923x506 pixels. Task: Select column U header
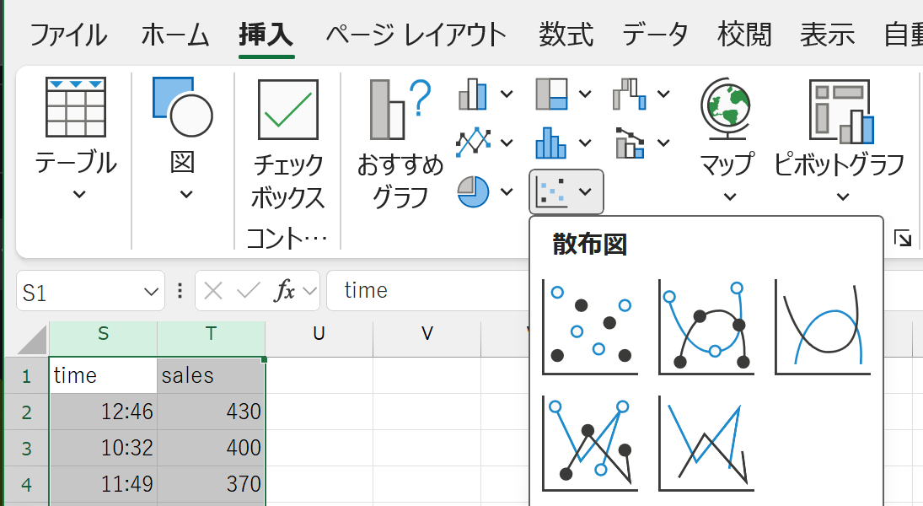pyautogui.click(x=319, y=334)
